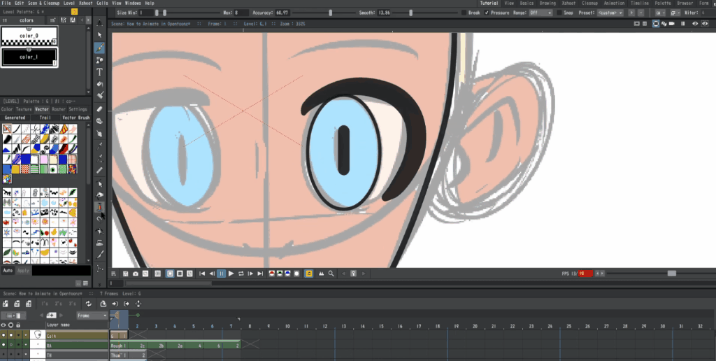Image resolution: width=716 pixels, height=361 pixels.
Task: Uncheck the Pressure checkbox
Action: point(487,13)
